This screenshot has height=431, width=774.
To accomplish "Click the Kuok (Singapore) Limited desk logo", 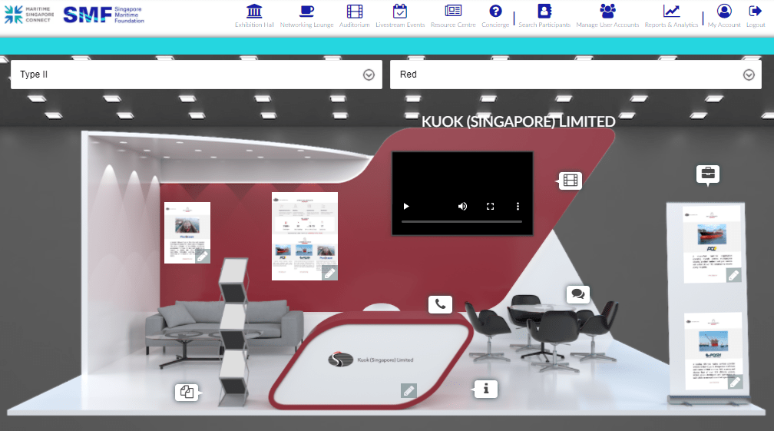I will pos(371,360).
